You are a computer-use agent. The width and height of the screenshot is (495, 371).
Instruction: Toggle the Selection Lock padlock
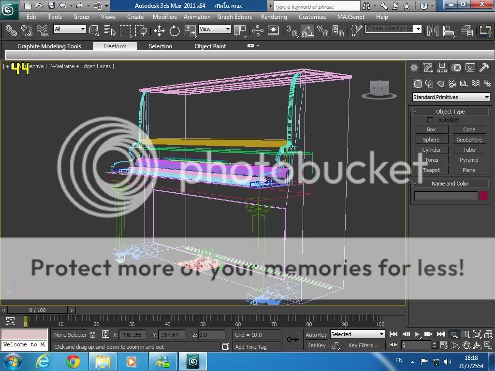(x=92, y=334)
